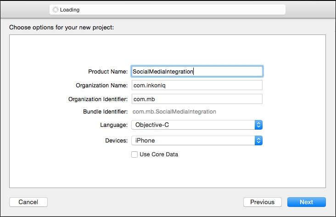Click the Use Core Data label text
Image resolution: width=336 pixels, height=217 pixels.
click(158, 154)
